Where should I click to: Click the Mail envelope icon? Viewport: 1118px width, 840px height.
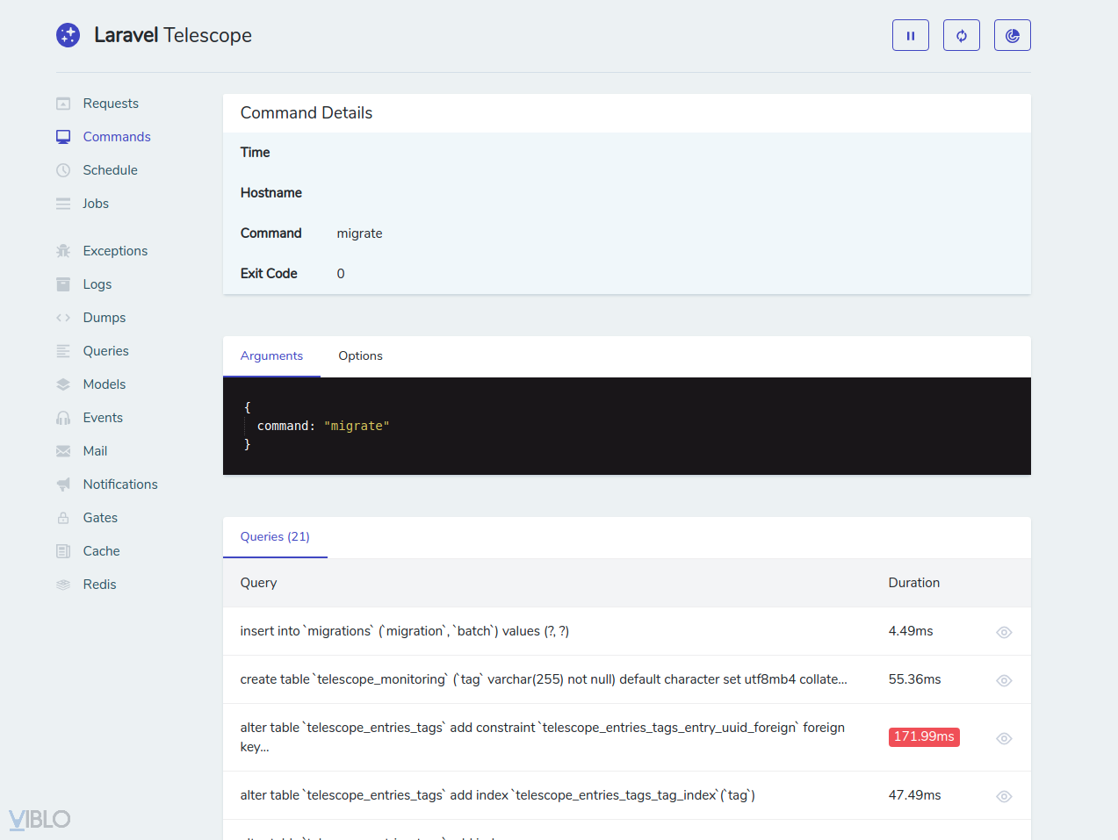(63, 451)
